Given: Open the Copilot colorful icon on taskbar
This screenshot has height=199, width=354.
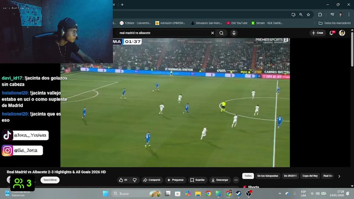Looking at the screenshot, I should tap(188, 193).
